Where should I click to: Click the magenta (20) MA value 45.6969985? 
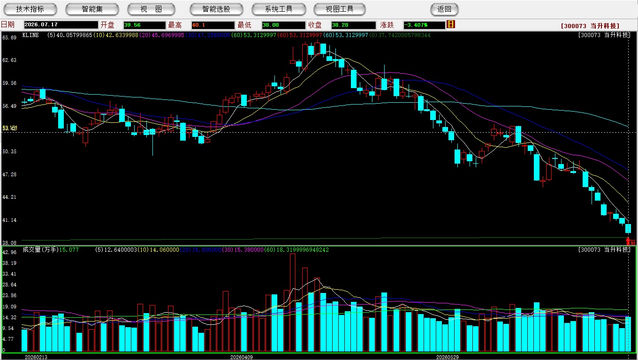(162, 35)
